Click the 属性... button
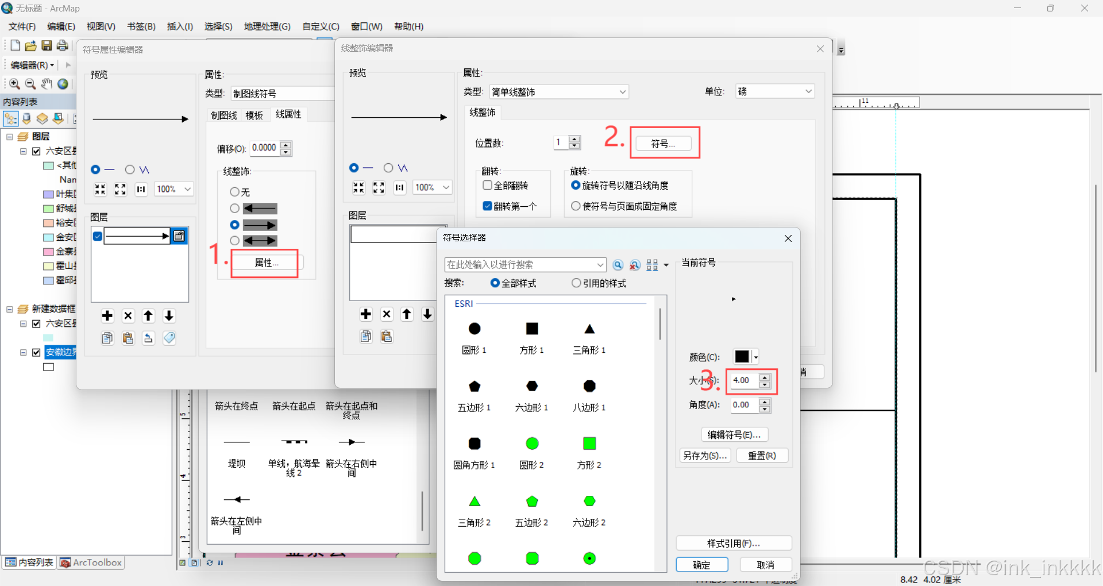This screenshot has width=1103, height=586. (267, 263)
